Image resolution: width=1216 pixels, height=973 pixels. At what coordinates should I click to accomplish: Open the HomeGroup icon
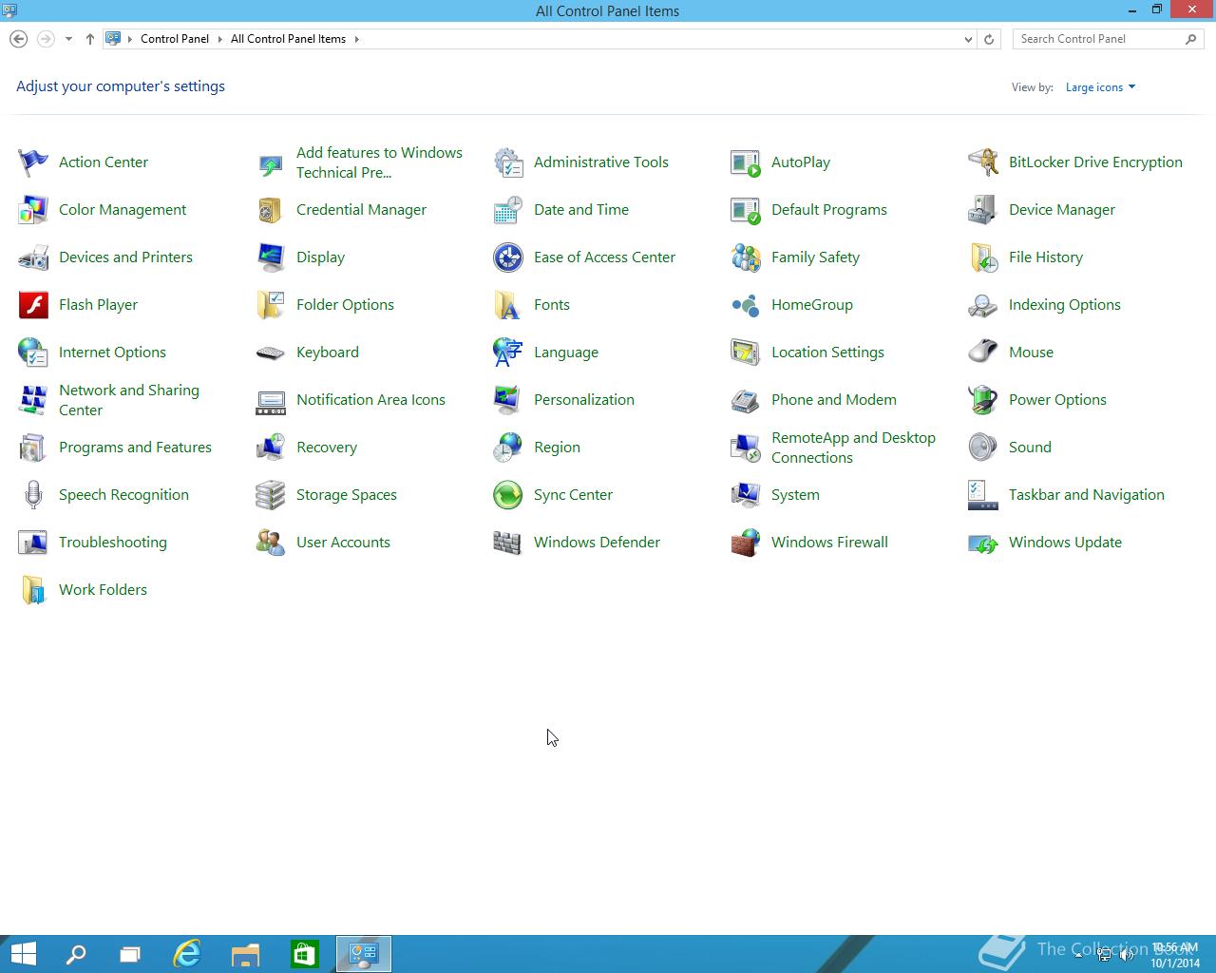(x=746, y=305)
